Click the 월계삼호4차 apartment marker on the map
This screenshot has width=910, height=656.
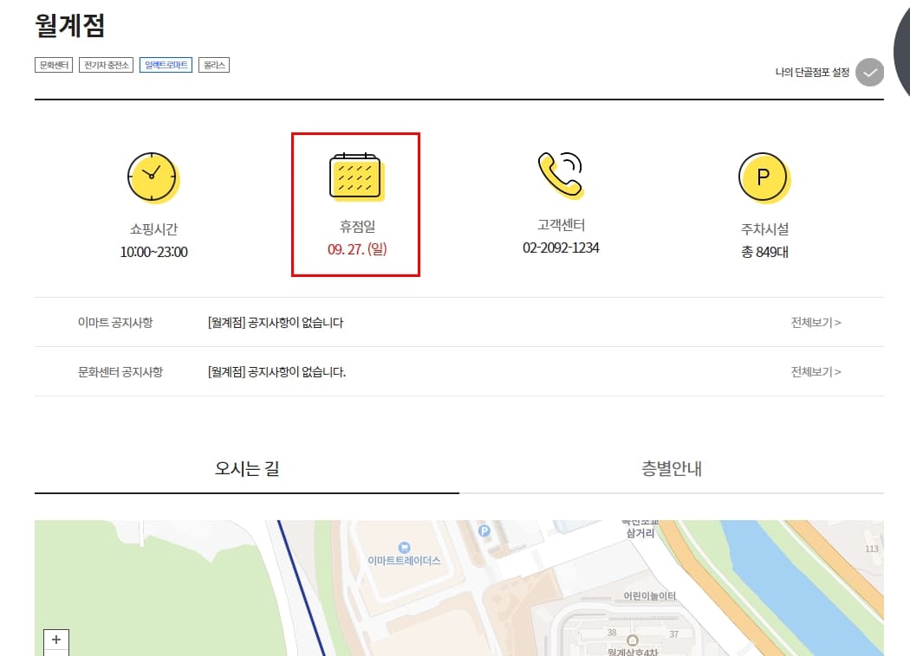tap(633, 640)
